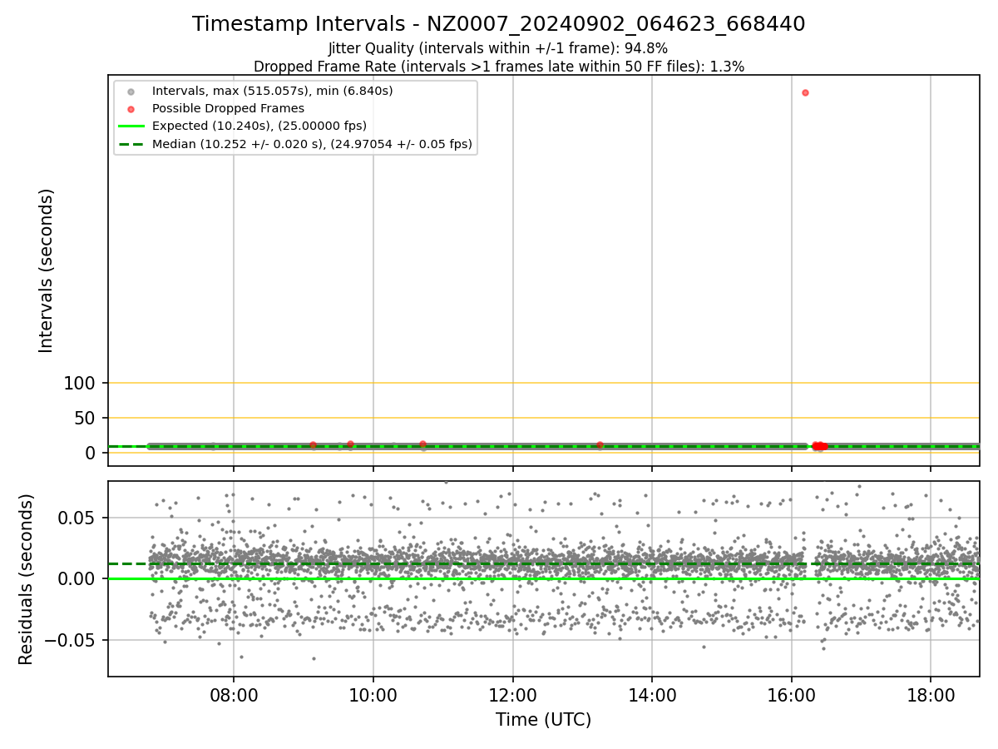Click the plot title 'Timestamp Intervals - NZ0007_20240902_064623_668440'
The height and width of the screenshot is (749, 998).
(x=498, y=24)
